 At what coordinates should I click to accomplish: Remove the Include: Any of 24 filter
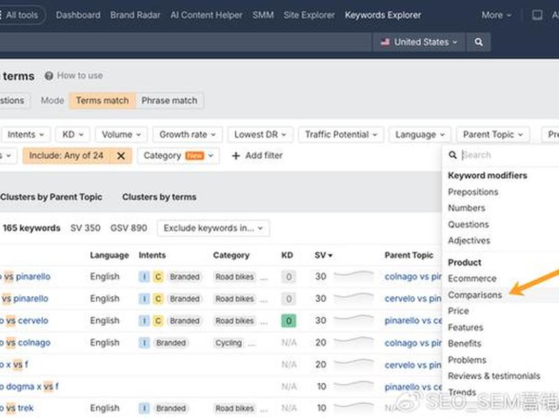click(x=121, y=156)
